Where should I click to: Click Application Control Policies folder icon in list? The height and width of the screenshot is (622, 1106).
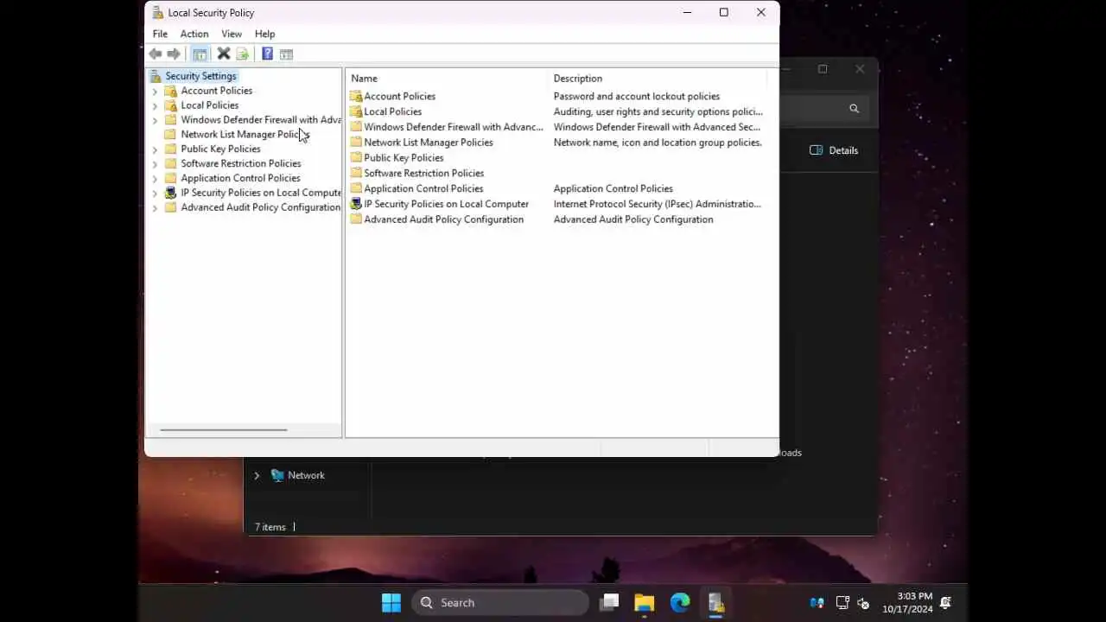356,188
